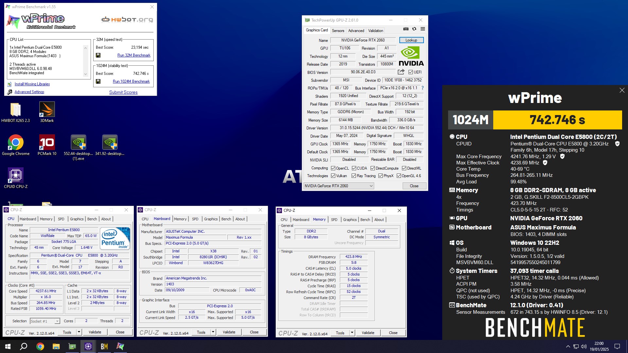Image resolution: width=628 pixels, height=353 pixels.
Task: Open the SPD tab in the Memory CPU-Z window
Action: (x=334, y=220)
